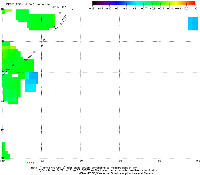Select the title "ASCAT 25KM MLE-3 descending"
Viewport: 200px width, 175px height.
pyautogui.click(x=28, y=4)
